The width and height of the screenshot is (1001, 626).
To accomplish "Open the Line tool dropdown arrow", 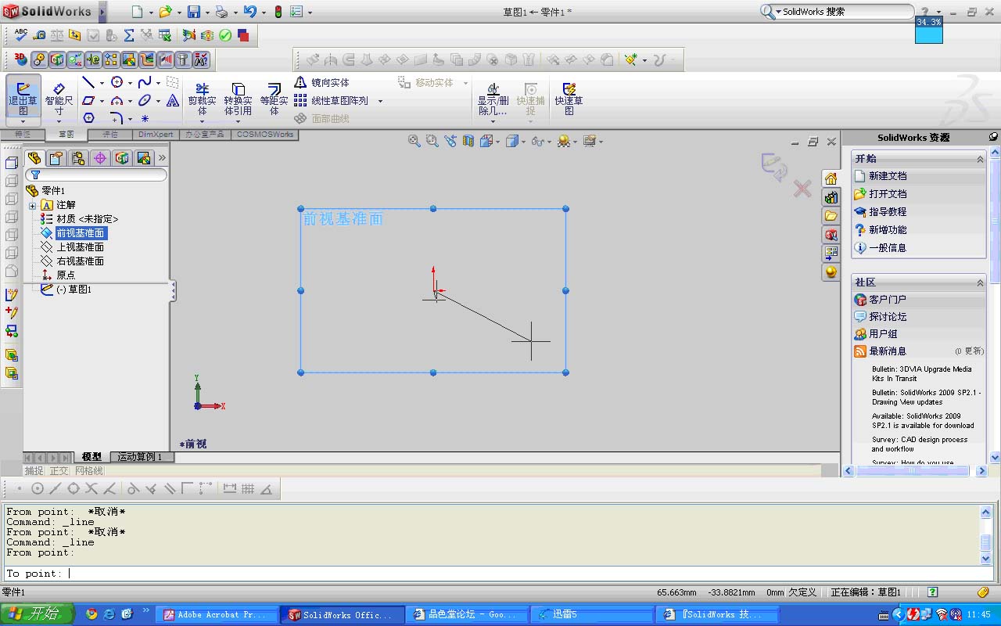I will [x=102, y=82].
